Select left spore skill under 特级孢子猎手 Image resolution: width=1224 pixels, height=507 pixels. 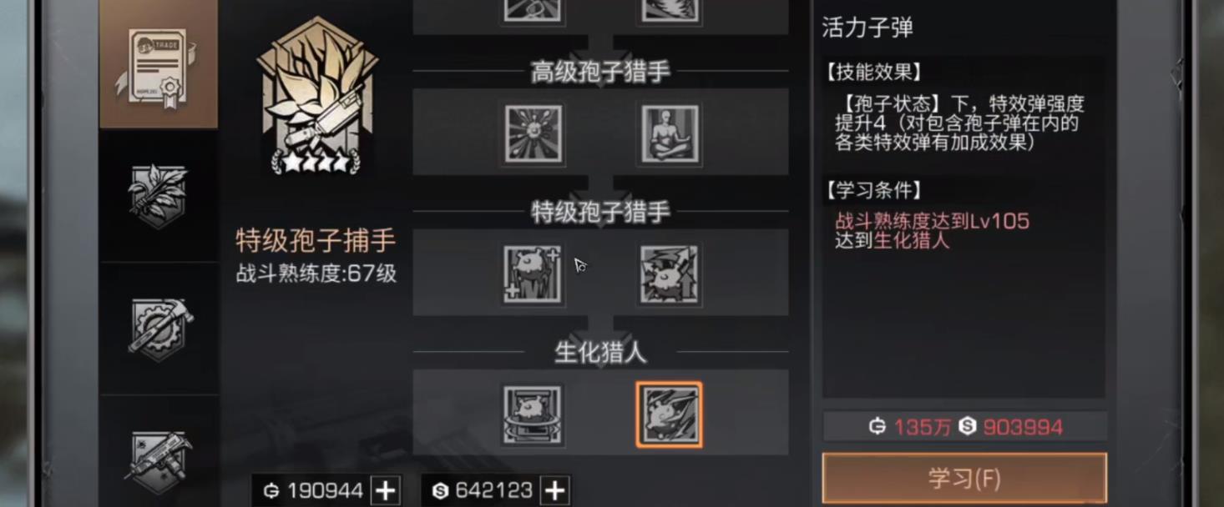tap(533, 274)
